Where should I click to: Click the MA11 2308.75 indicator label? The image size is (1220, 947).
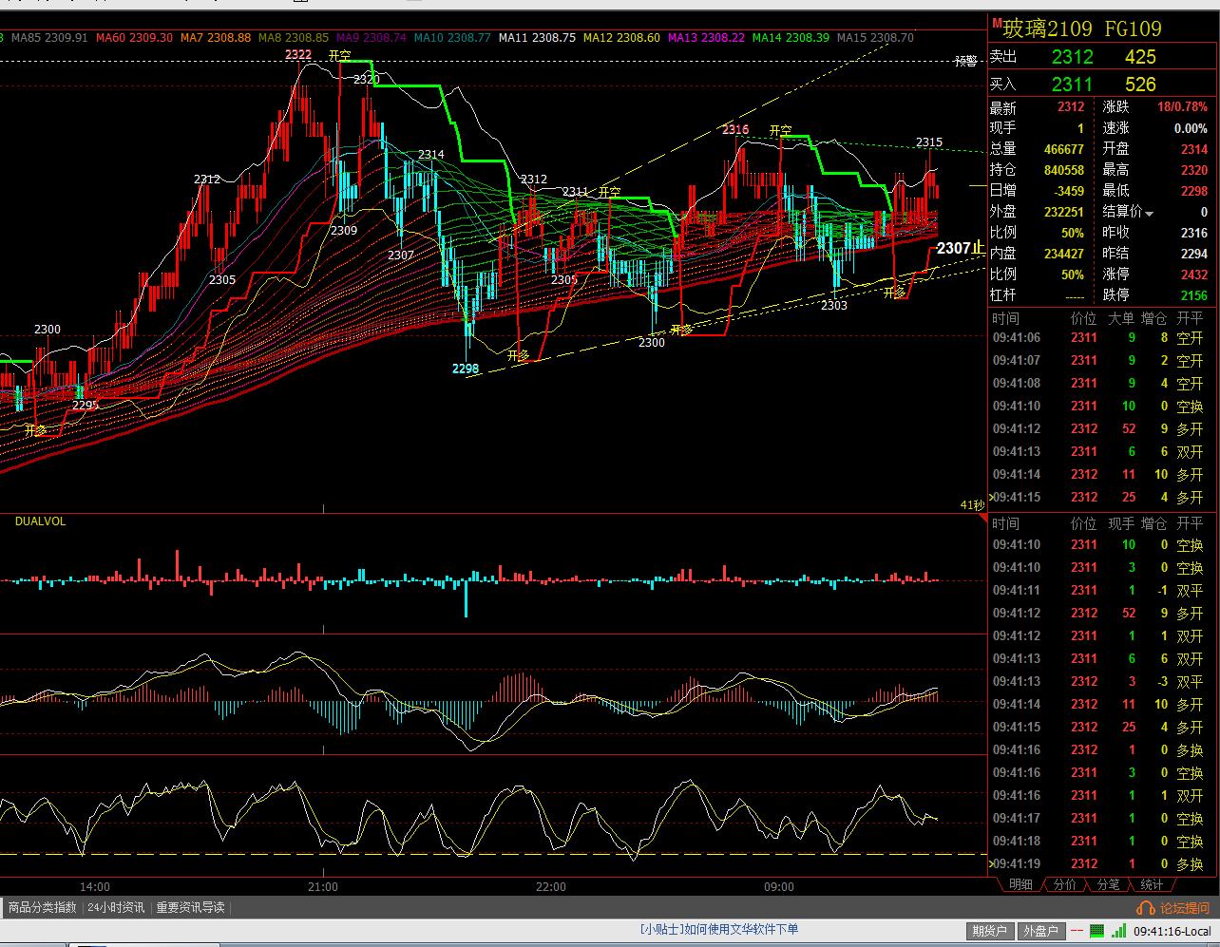coord(537,38)
